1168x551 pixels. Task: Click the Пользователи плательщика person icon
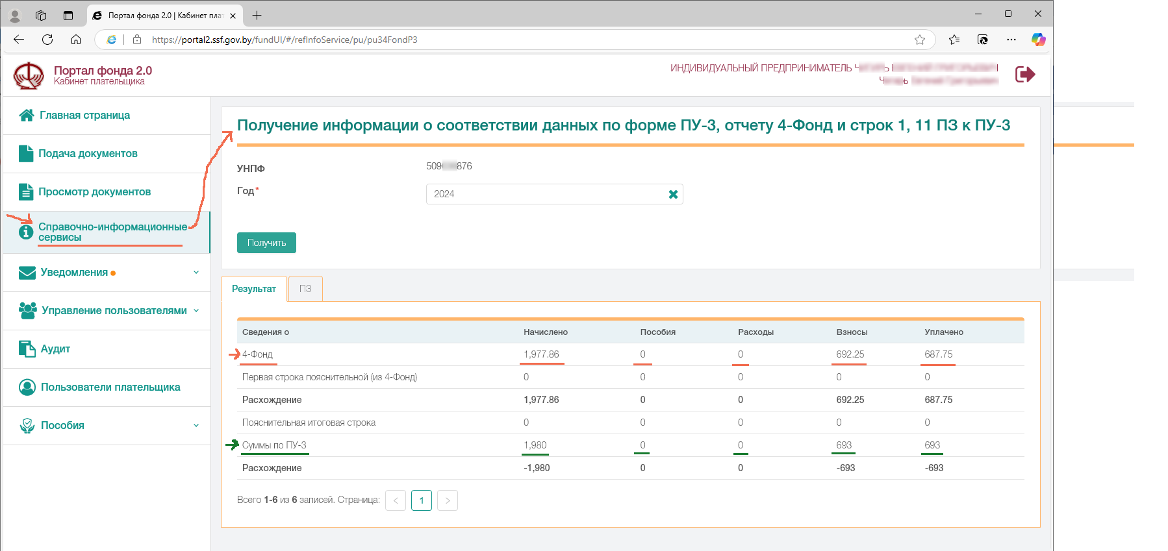[x=27, y=387]
